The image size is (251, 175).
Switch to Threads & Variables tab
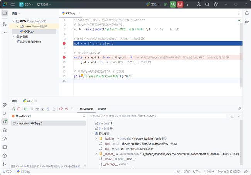[86, 109]
